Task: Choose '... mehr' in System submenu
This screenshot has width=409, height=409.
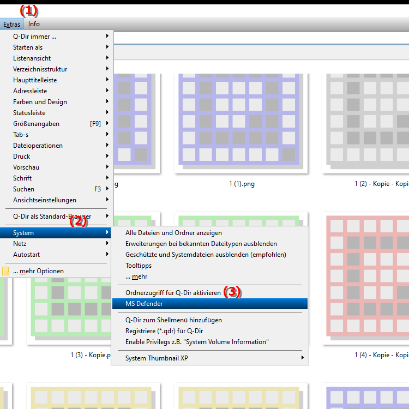Action: click(x=210, y=276)
